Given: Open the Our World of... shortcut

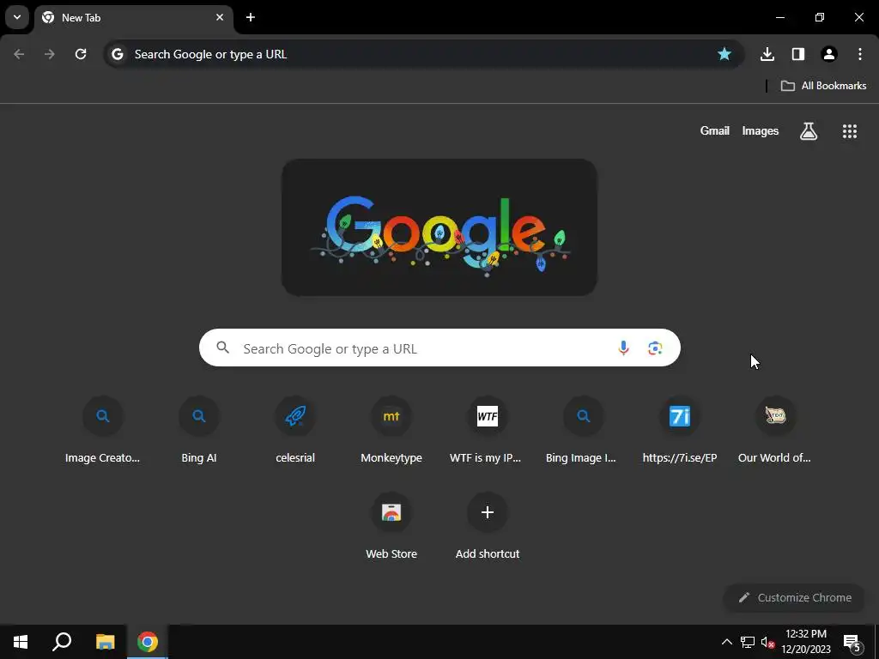Looking at the screenshot, I should click(x=775, y=431).
